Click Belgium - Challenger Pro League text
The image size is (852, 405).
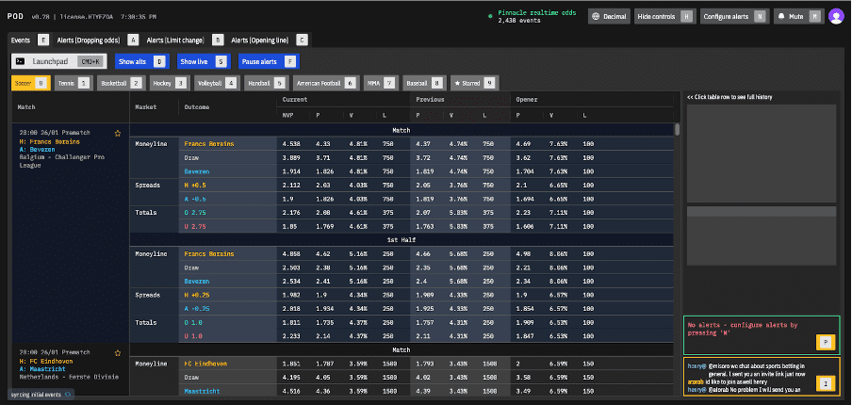click(61, 161)
